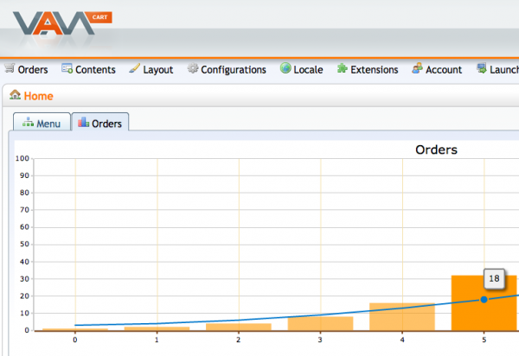Screen dimensions: 519x356
Task: Click the Extensions puzzle piece icon
Action: pos(343,68)
